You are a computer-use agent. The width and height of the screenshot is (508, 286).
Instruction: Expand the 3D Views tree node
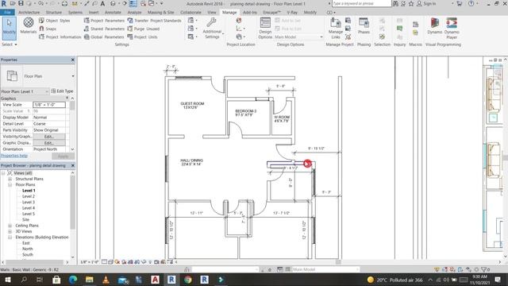click(10, 231)
